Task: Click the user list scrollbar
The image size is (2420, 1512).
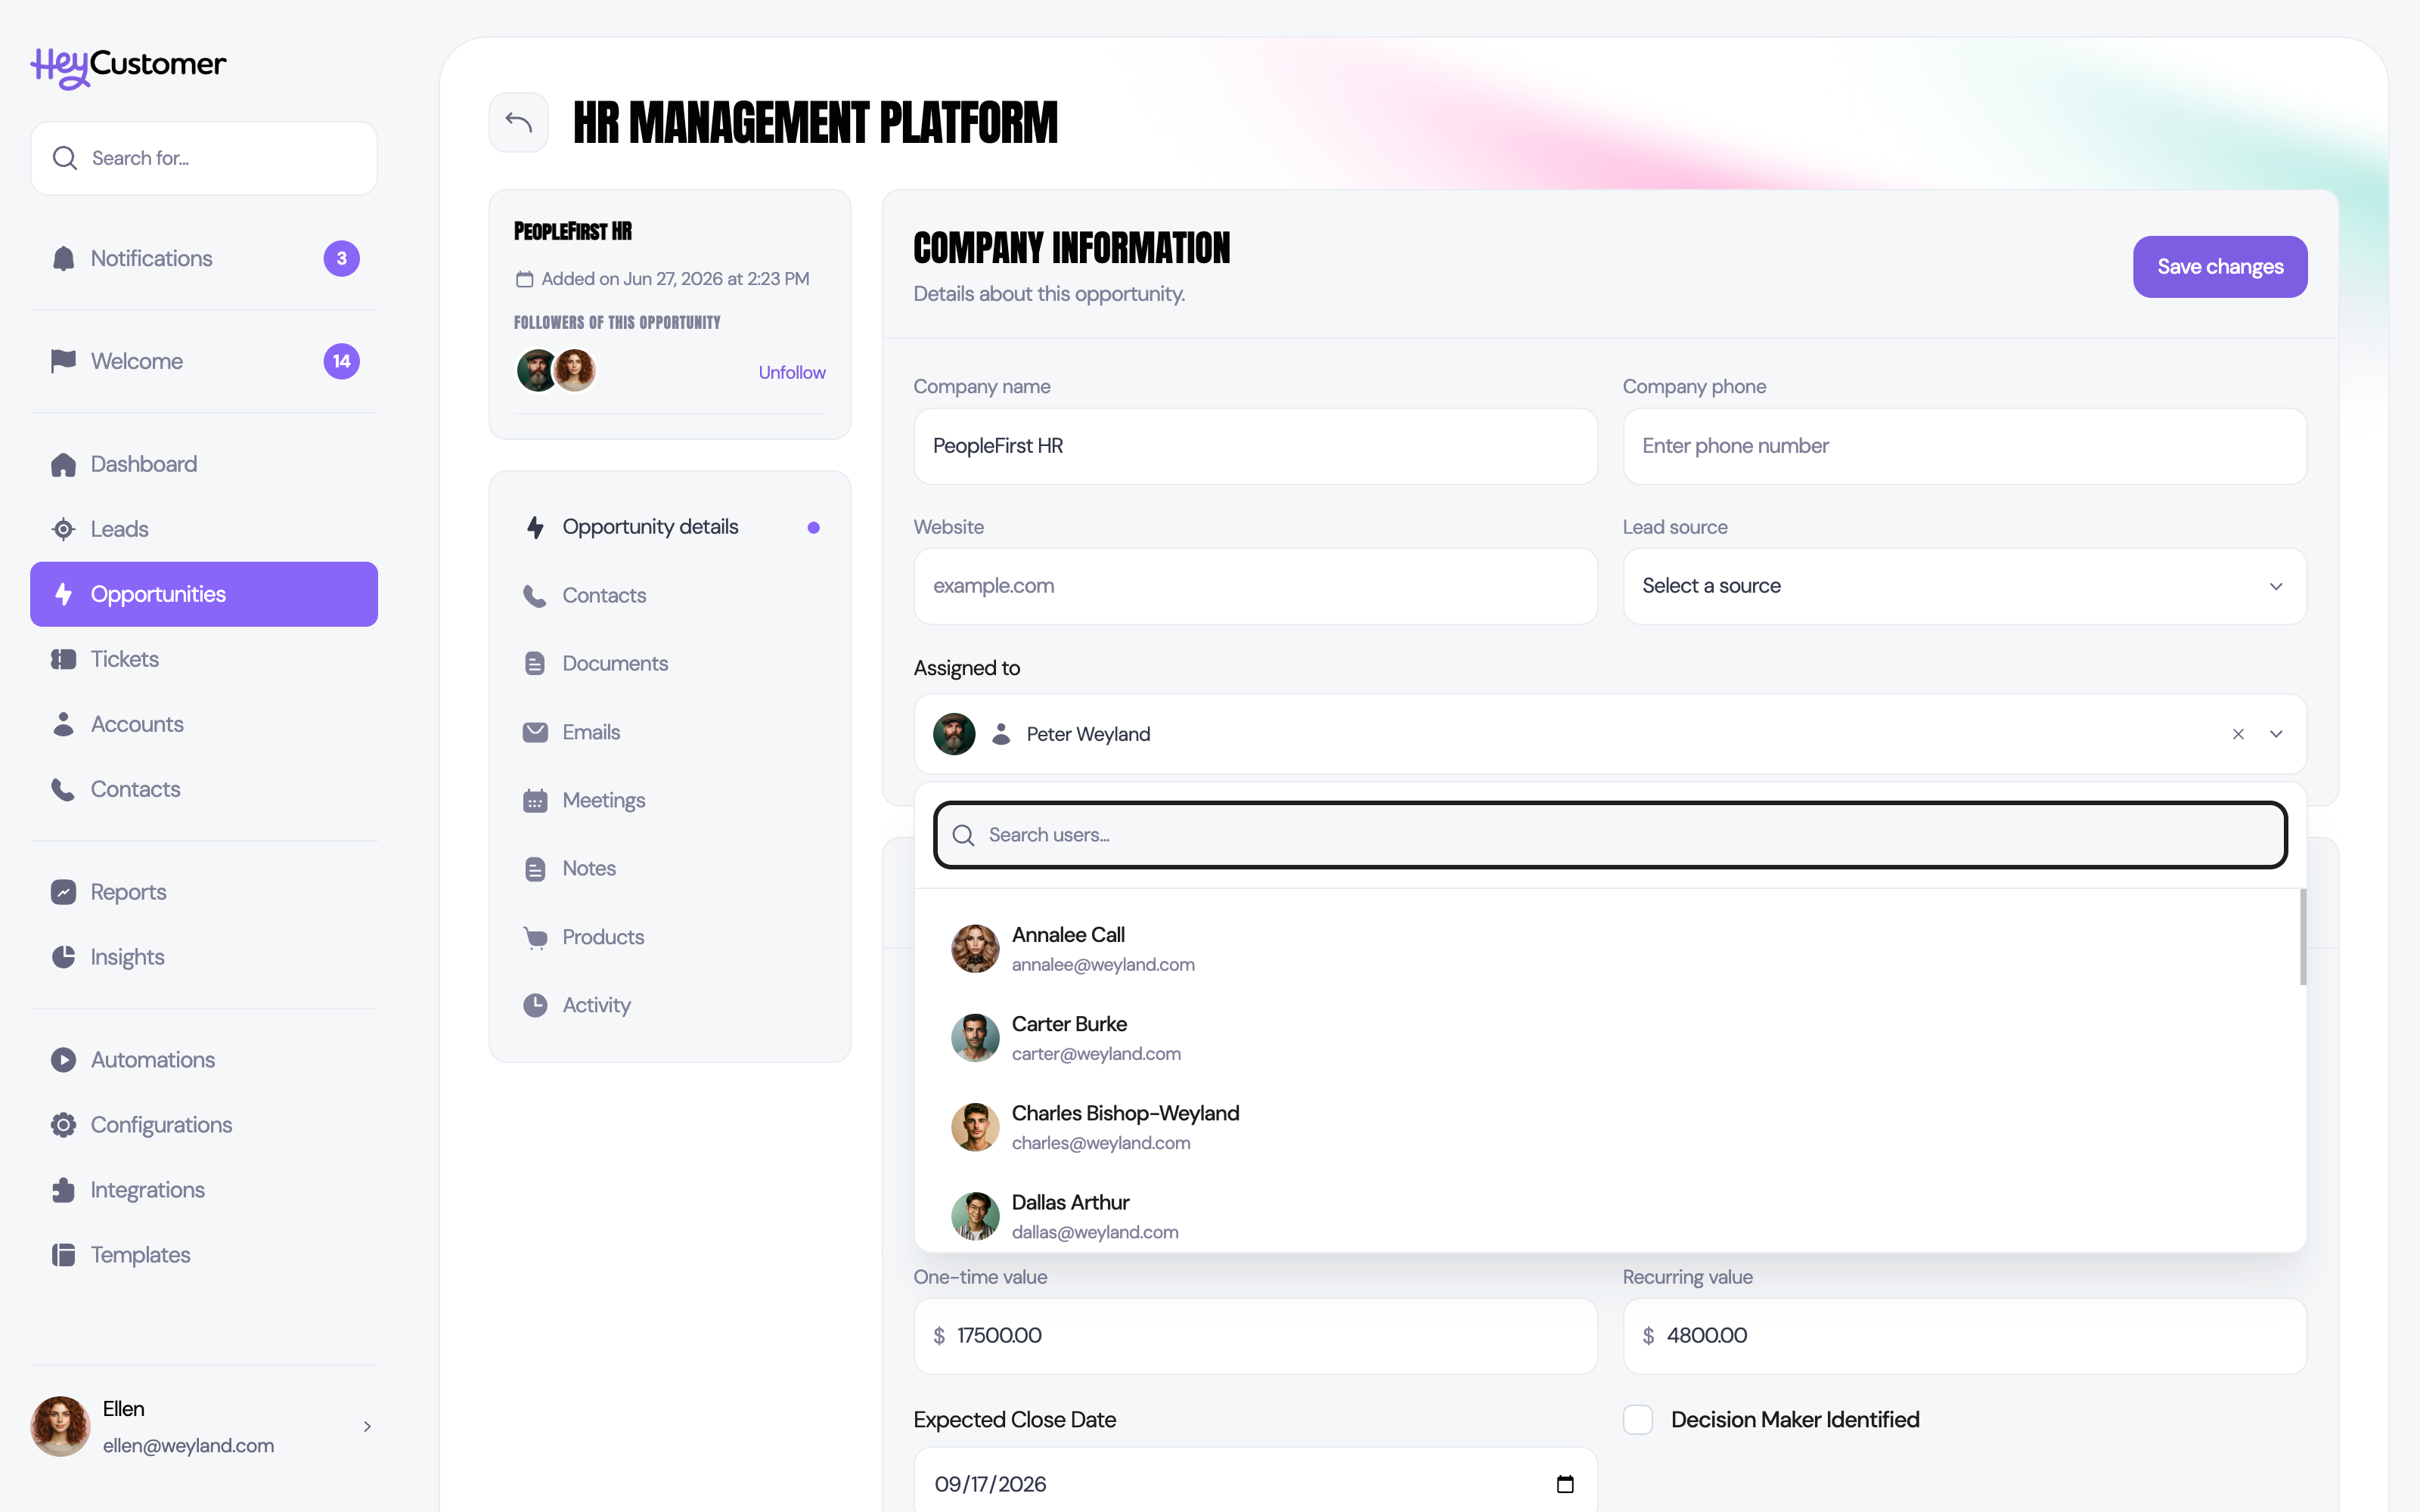Action: pyautogui.click(x=2303, y=937)
